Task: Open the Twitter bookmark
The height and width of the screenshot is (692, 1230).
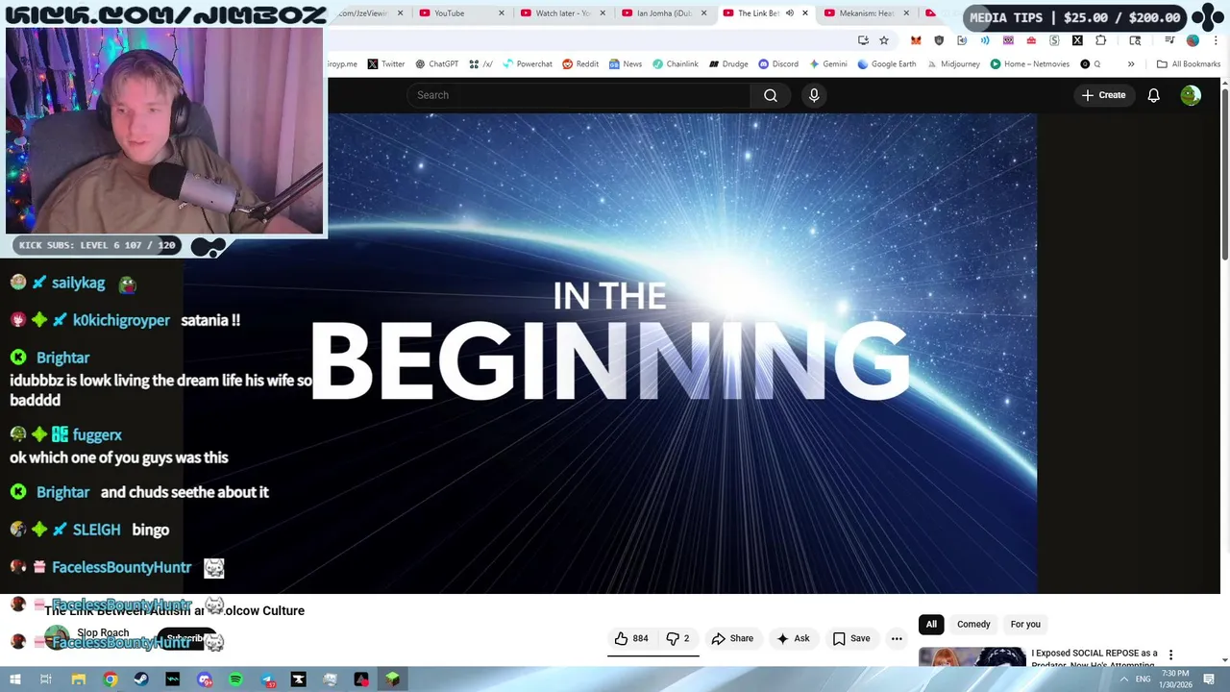Action: tap(385, 64)
